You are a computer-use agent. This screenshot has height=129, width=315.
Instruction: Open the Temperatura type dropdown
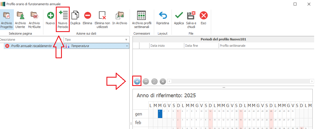pyautogui.click(x=127, y=46)
